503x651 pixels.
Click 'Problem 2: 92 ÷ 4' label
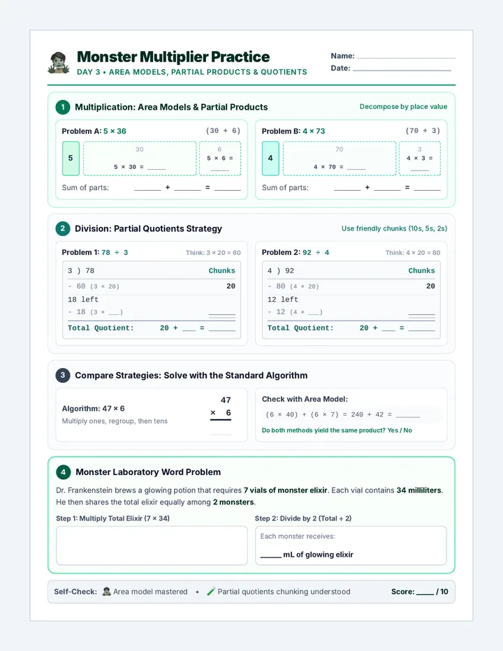[x=296, y=252]
